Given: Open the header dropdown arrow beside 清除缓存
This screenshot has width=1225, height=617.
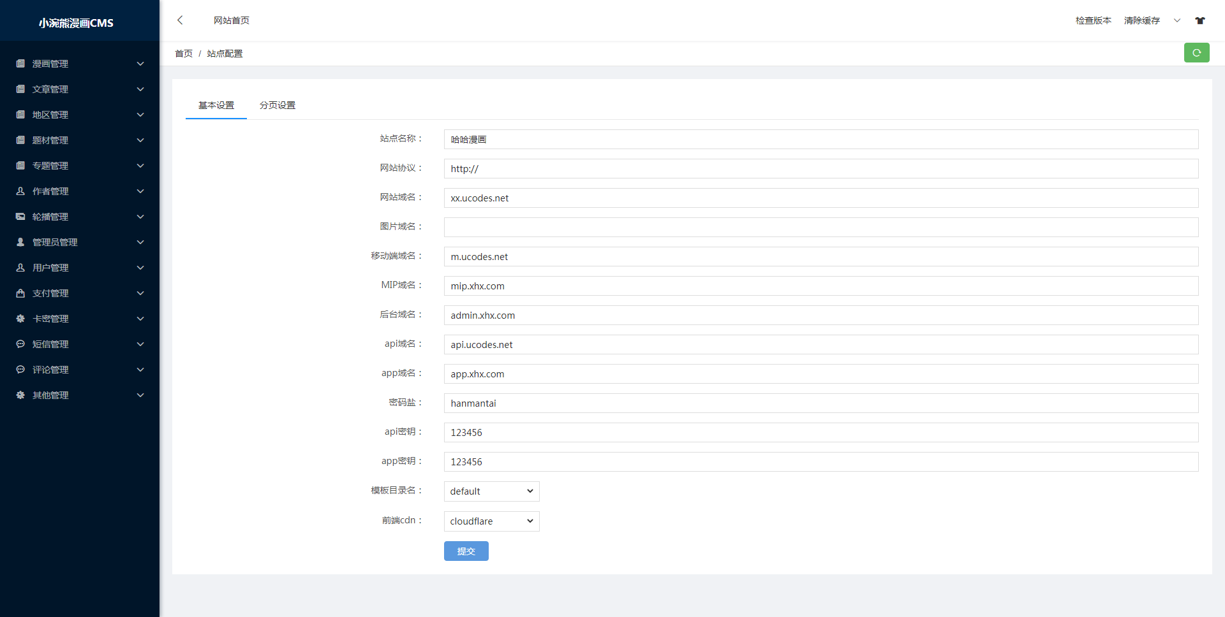Looking at the screenshot, I should 1177,20.
